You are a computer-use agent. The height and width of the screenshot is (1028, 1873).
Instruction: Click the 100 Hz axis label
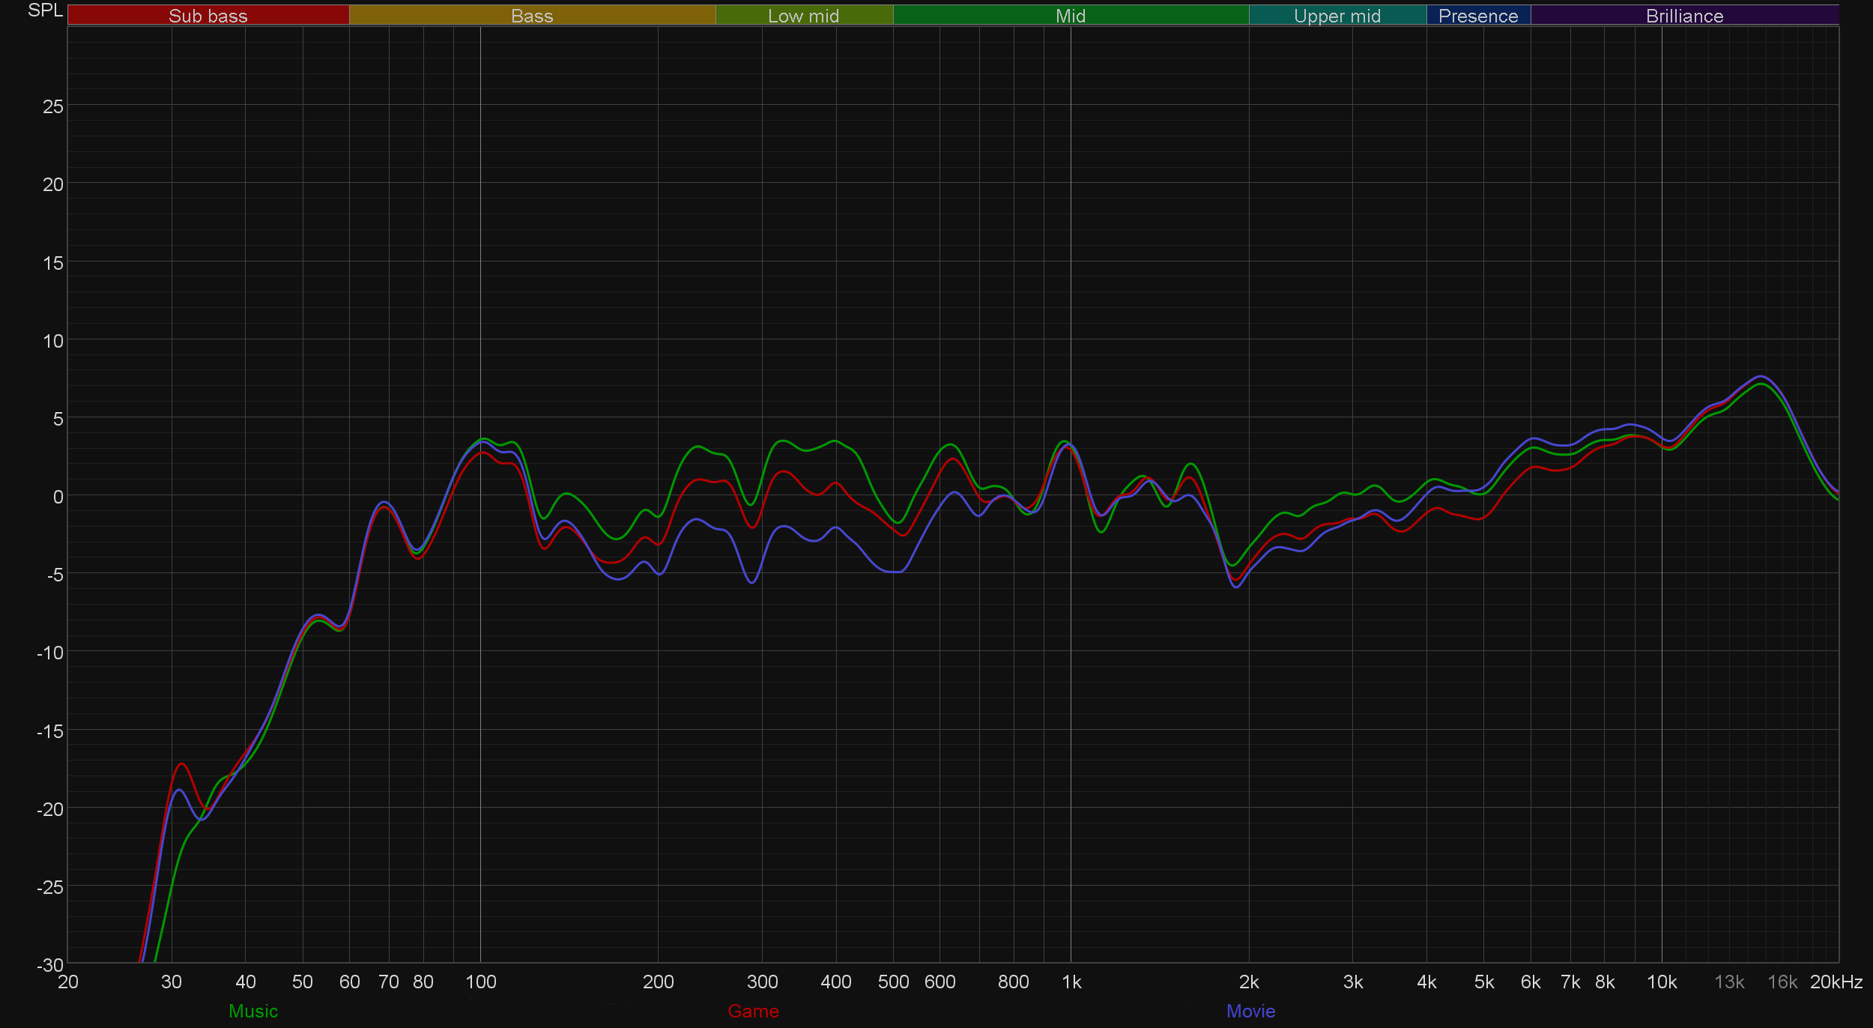480,982
